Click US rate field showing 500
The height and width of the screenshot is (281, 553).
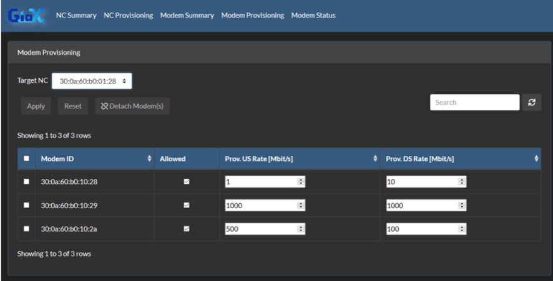tap(265, 229)
